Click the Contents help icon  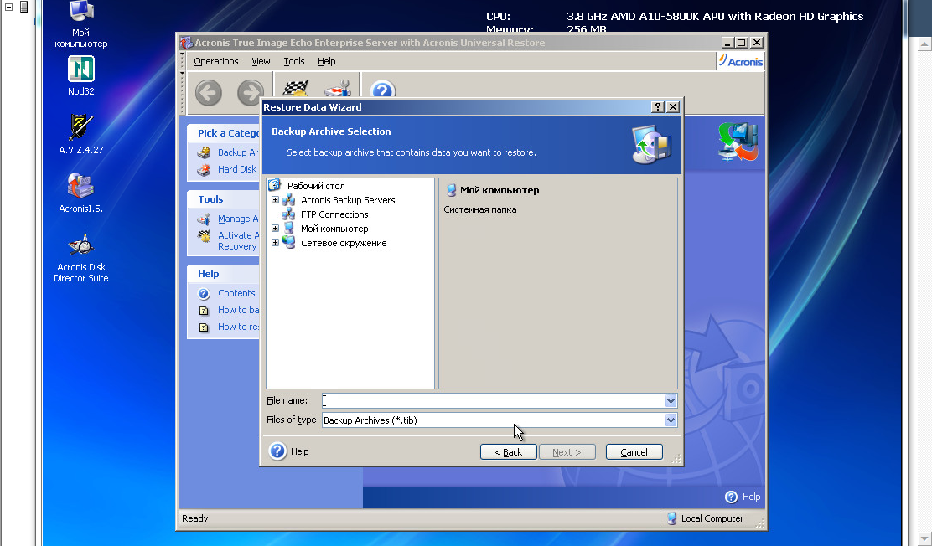point(204,293)
